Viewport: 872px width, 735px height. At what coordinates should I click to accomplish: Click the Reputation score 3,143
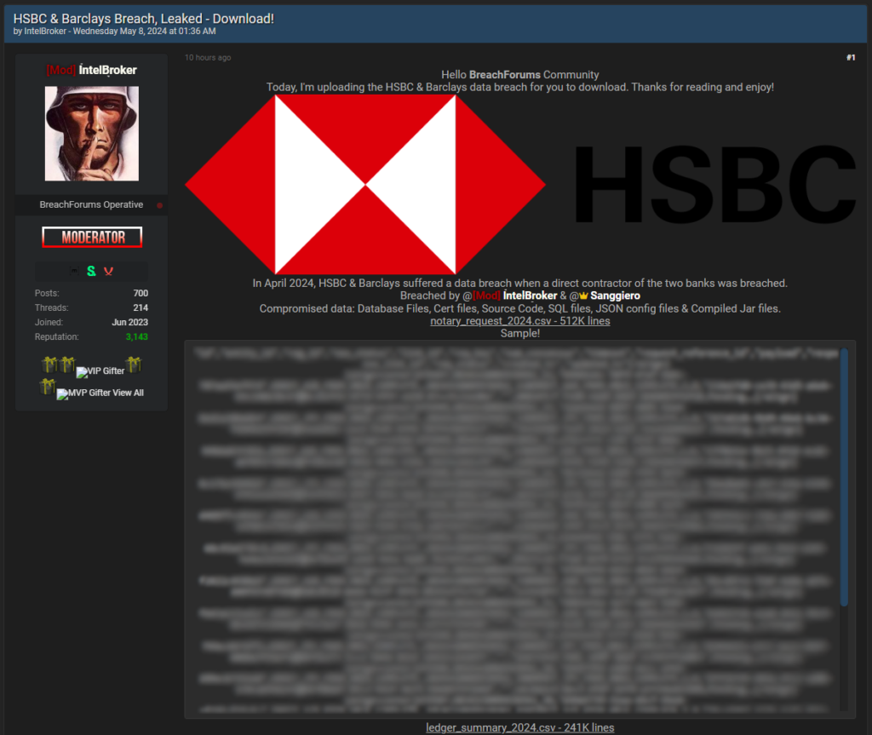coord(137,336)
